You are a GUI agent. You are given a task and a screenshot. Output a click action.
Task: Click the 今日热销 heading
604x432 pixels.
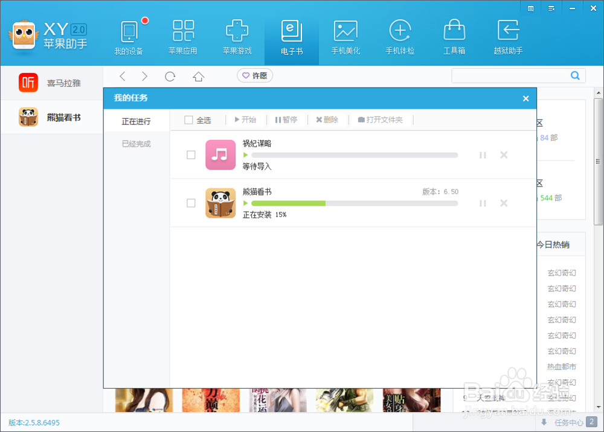pos(553,244)
